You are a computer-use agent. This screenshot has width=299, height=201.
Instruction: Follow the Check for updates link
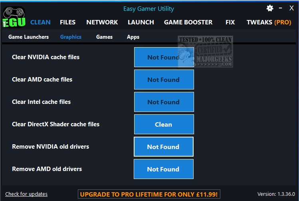[x=26, y=194]
